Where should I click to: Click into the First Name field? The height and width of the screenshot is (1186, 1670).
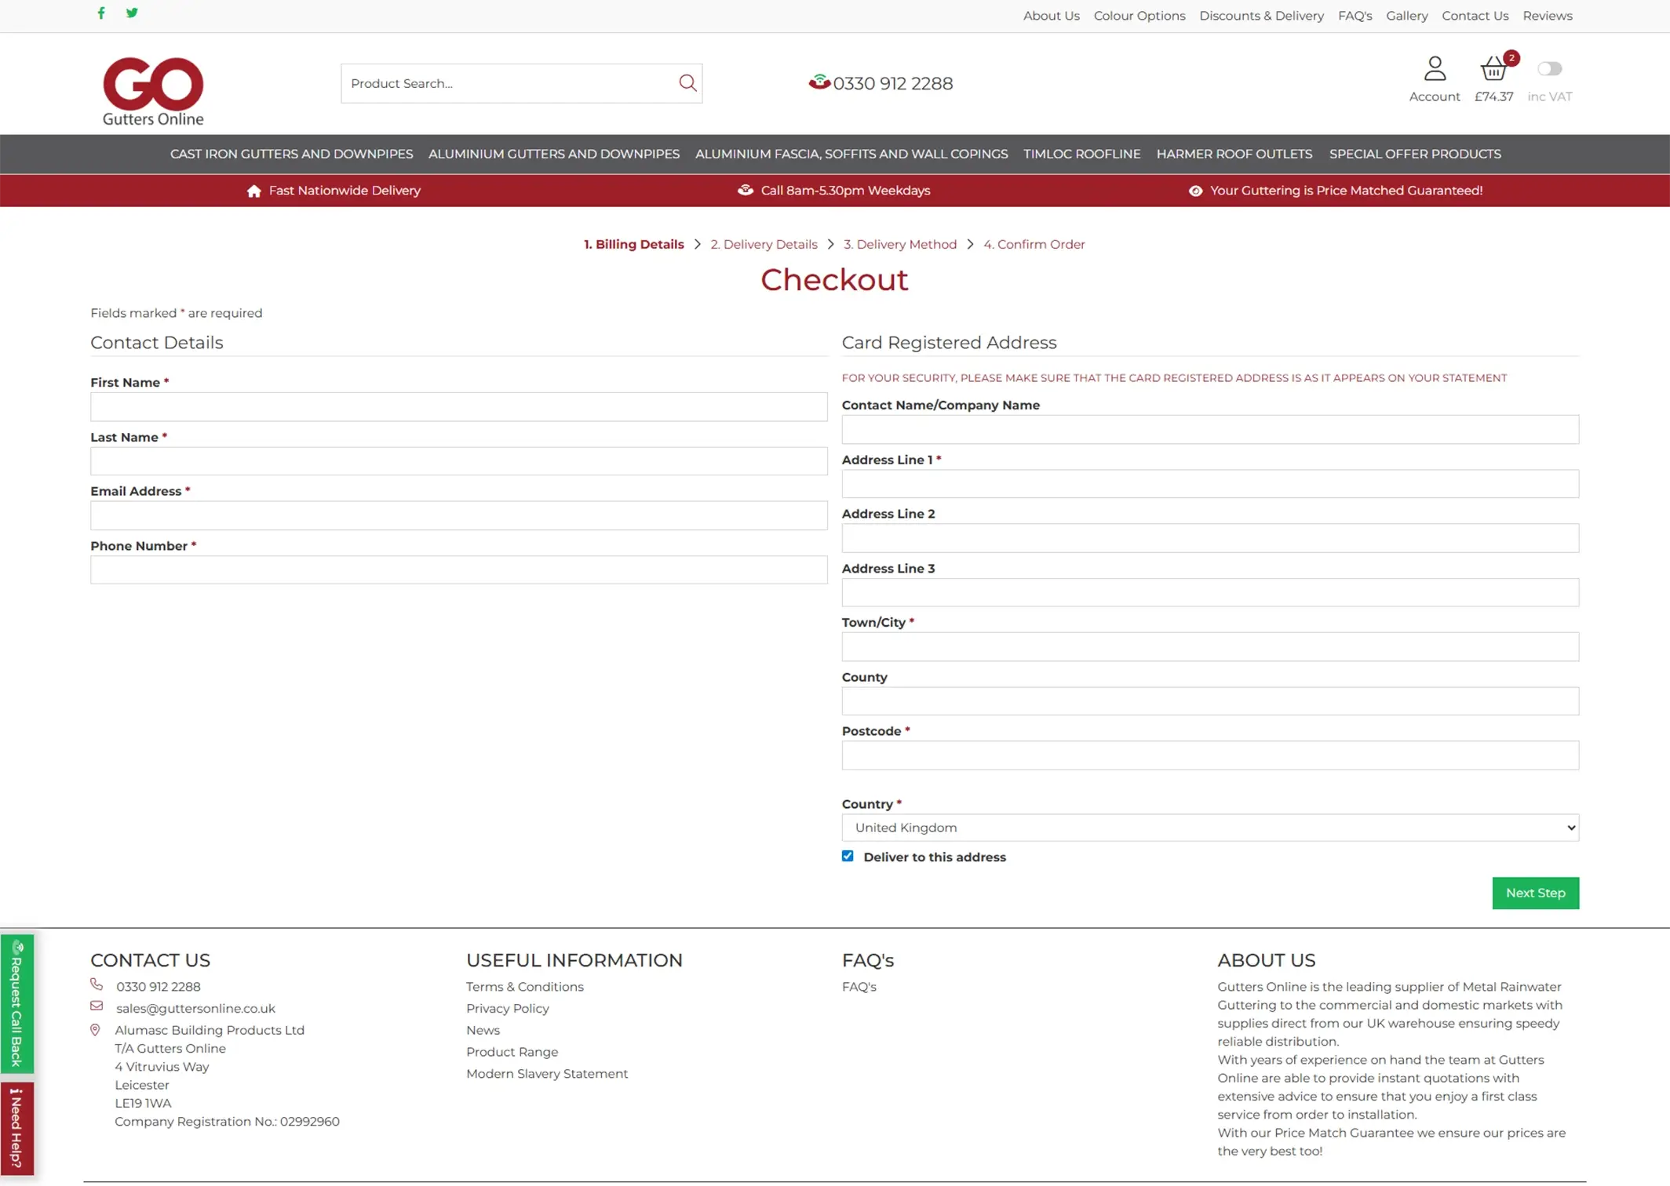point(458,407)
